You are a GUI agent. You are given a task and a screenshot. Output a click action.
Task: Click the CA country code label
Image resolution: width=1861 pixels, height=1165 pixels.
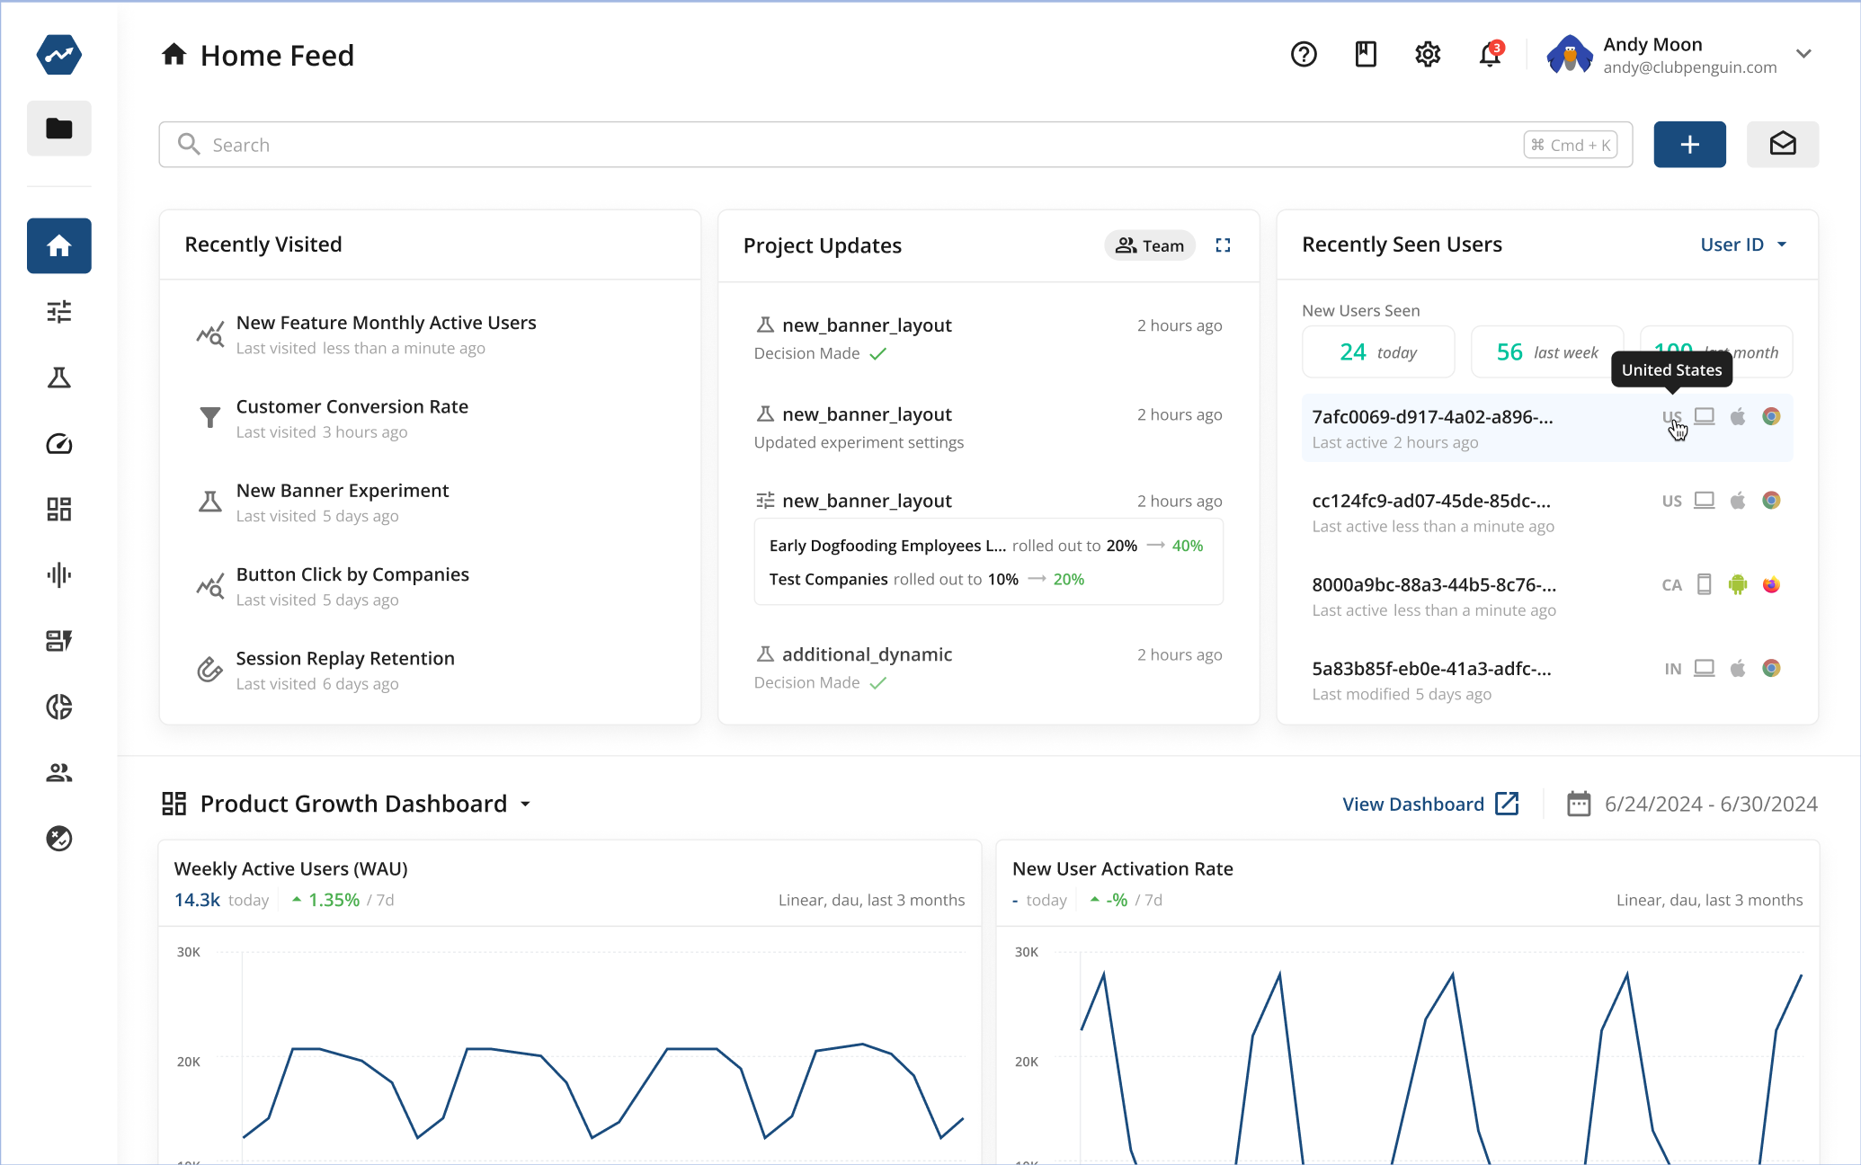point(1671,585)
